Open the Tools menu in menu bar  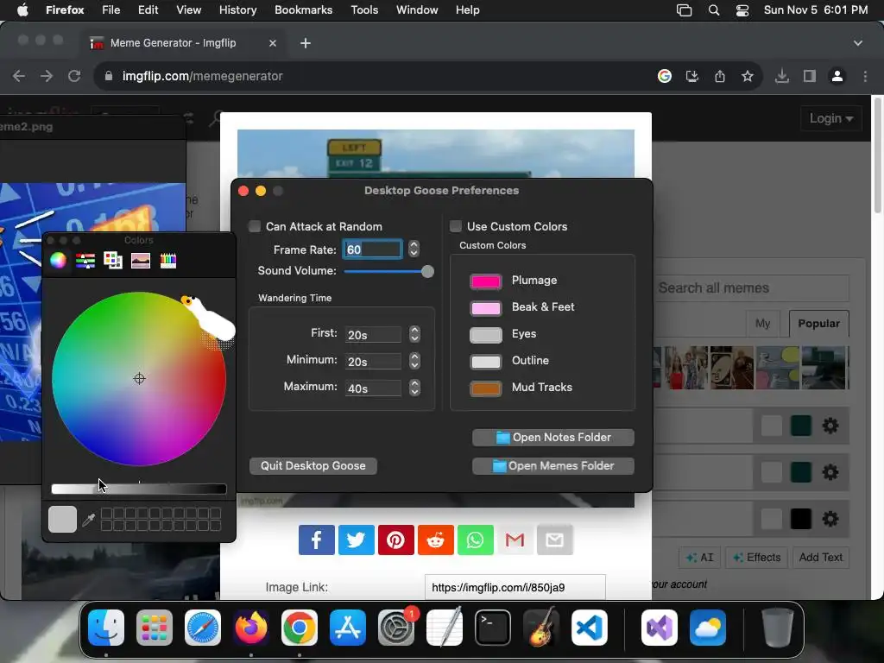pyautogui.click(x=364, y=10)
